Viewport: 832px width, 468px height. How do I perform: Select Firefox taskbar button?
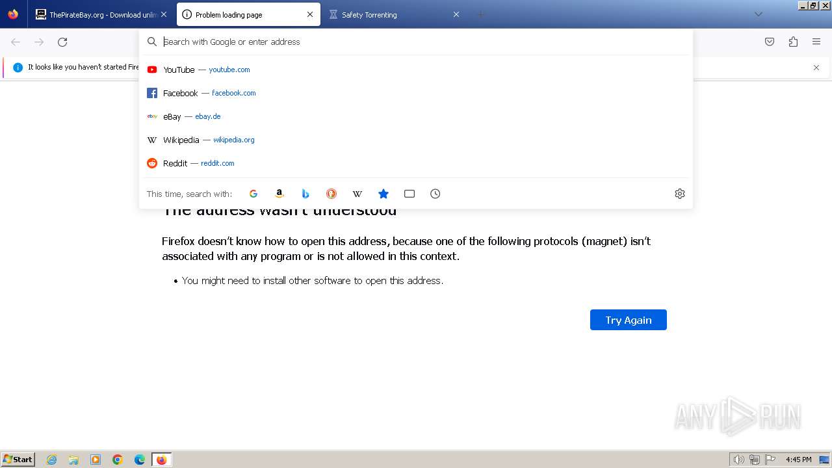[x=162, y=460]
